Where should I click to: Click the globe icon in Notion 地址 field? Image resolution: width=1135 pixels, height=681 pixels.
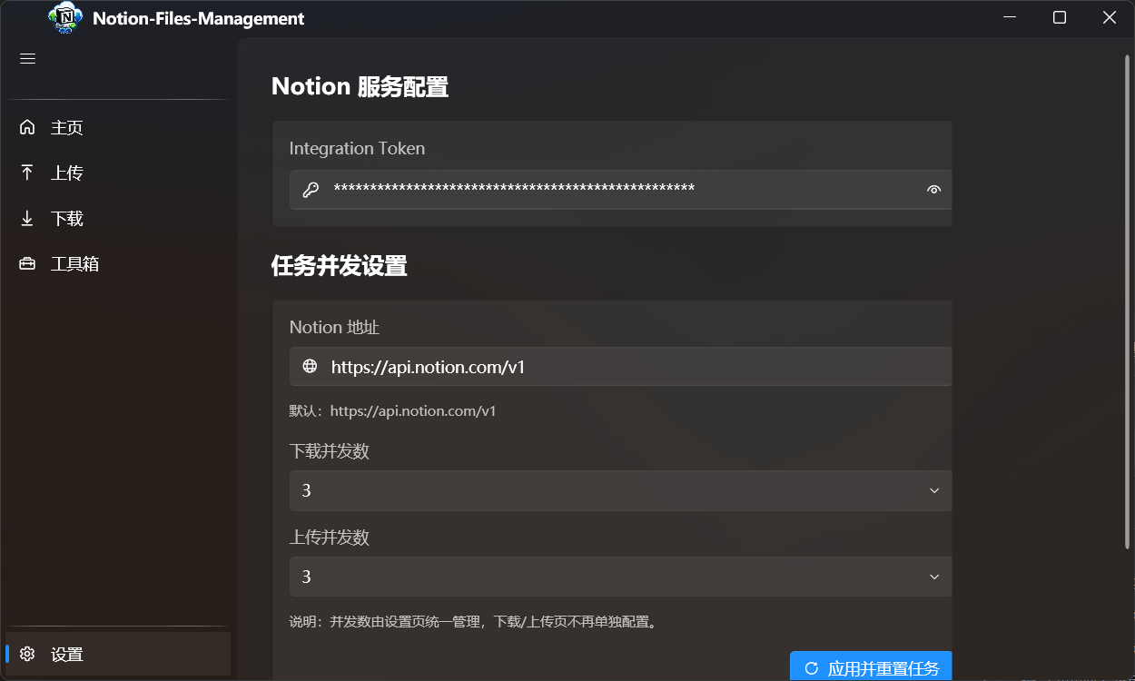(310, 366)
